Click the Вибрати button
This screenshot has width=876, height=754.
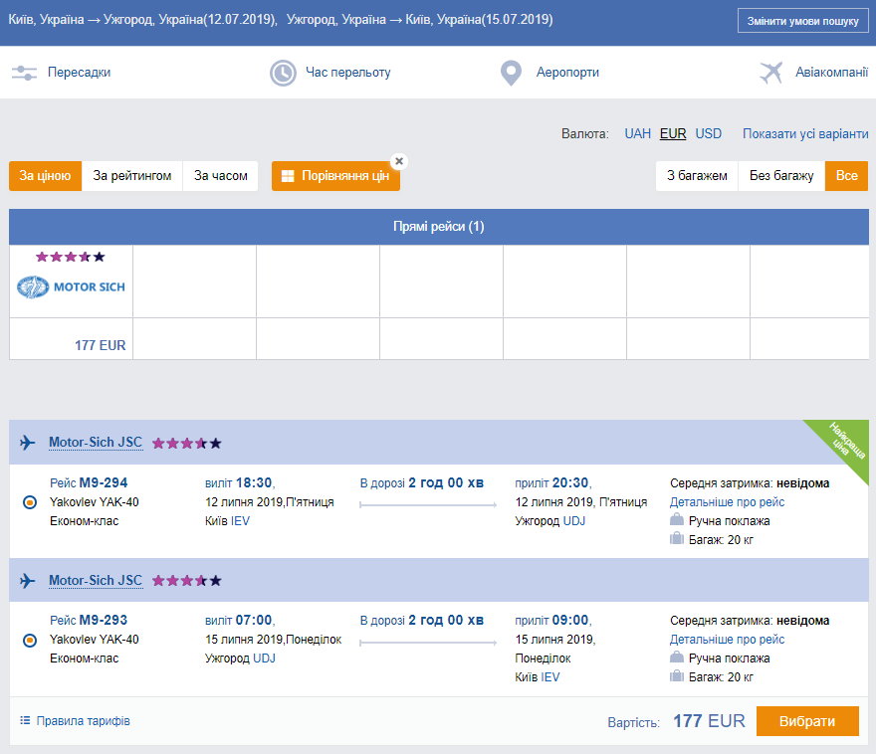(807, 721)
